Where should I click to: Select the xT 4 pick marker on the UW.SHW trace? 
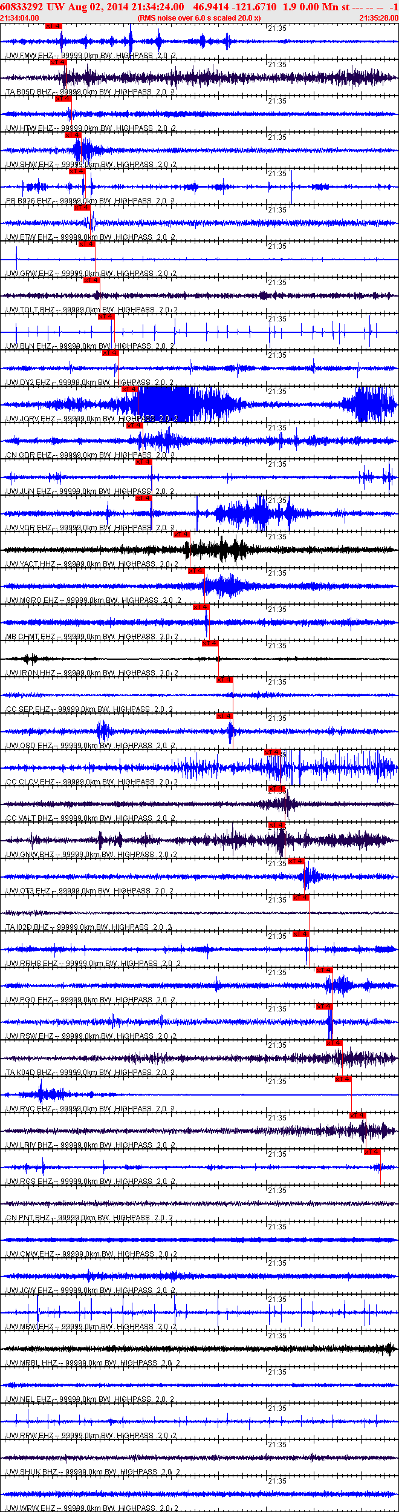pyautogui.click(x=73, y=135)
